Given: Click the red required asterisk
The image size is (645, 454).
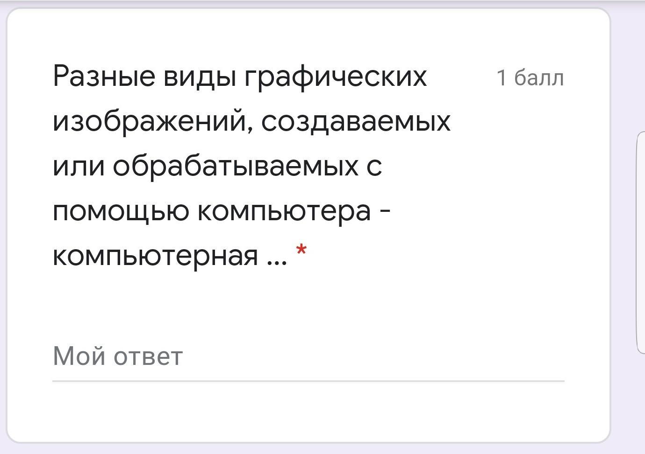Looking at the screenshot, I should point(301,251).
